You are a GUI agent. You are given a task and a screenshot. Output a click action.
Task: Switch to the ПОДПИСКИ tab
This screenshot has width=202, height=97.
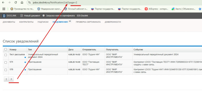43,22
